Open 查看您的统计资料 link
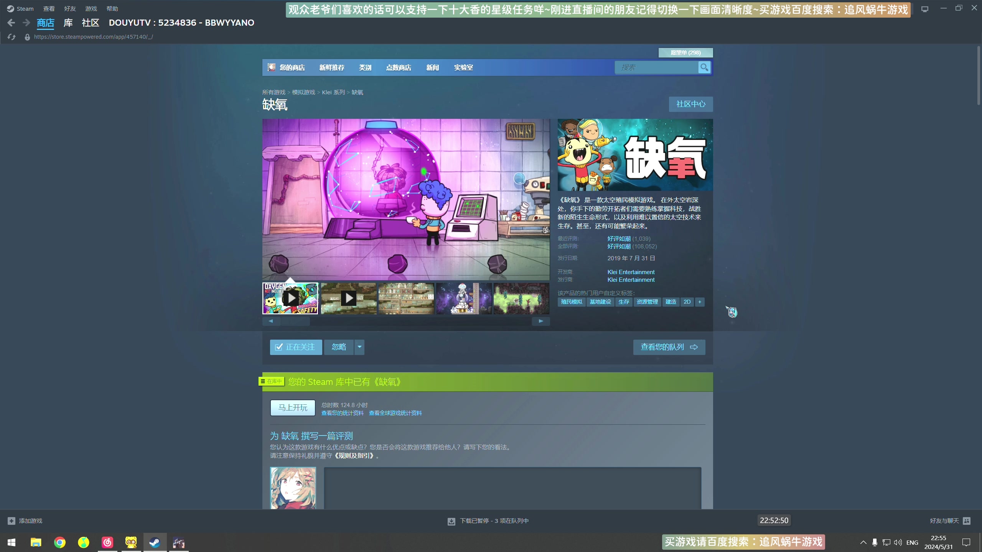This screenshot has height=552, width=982. point(342,413)
